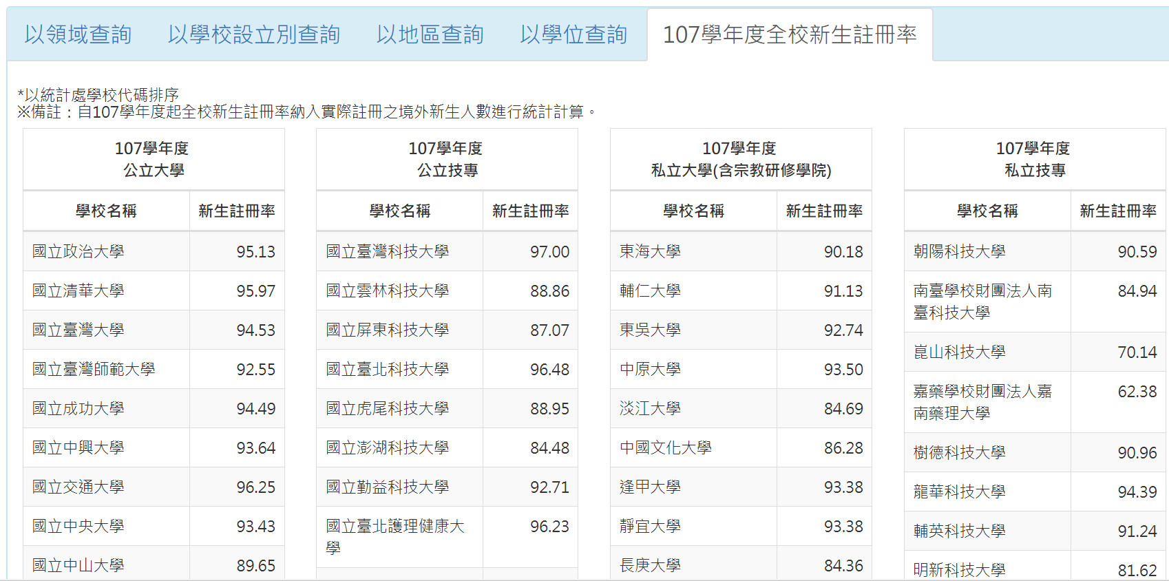Image resolution: width=1169 pixels, height=581 pixels.
Task: Click 新生註冊率 header in 公立技專 table
Action: click(531, 211)
